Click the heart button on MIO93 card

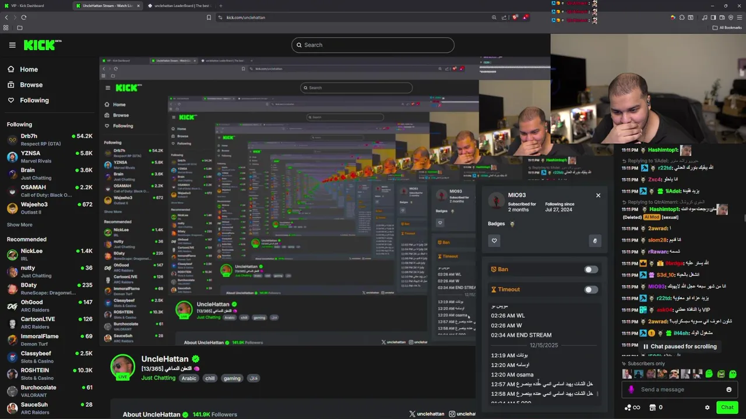pyautogui.click(x=494, y=241)
